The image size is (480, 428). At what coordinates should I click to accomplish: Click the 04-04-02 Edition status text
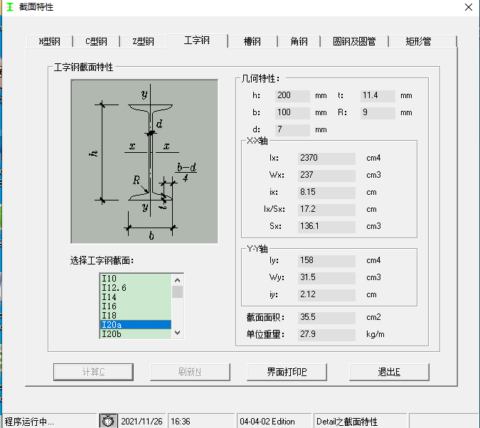267,422
